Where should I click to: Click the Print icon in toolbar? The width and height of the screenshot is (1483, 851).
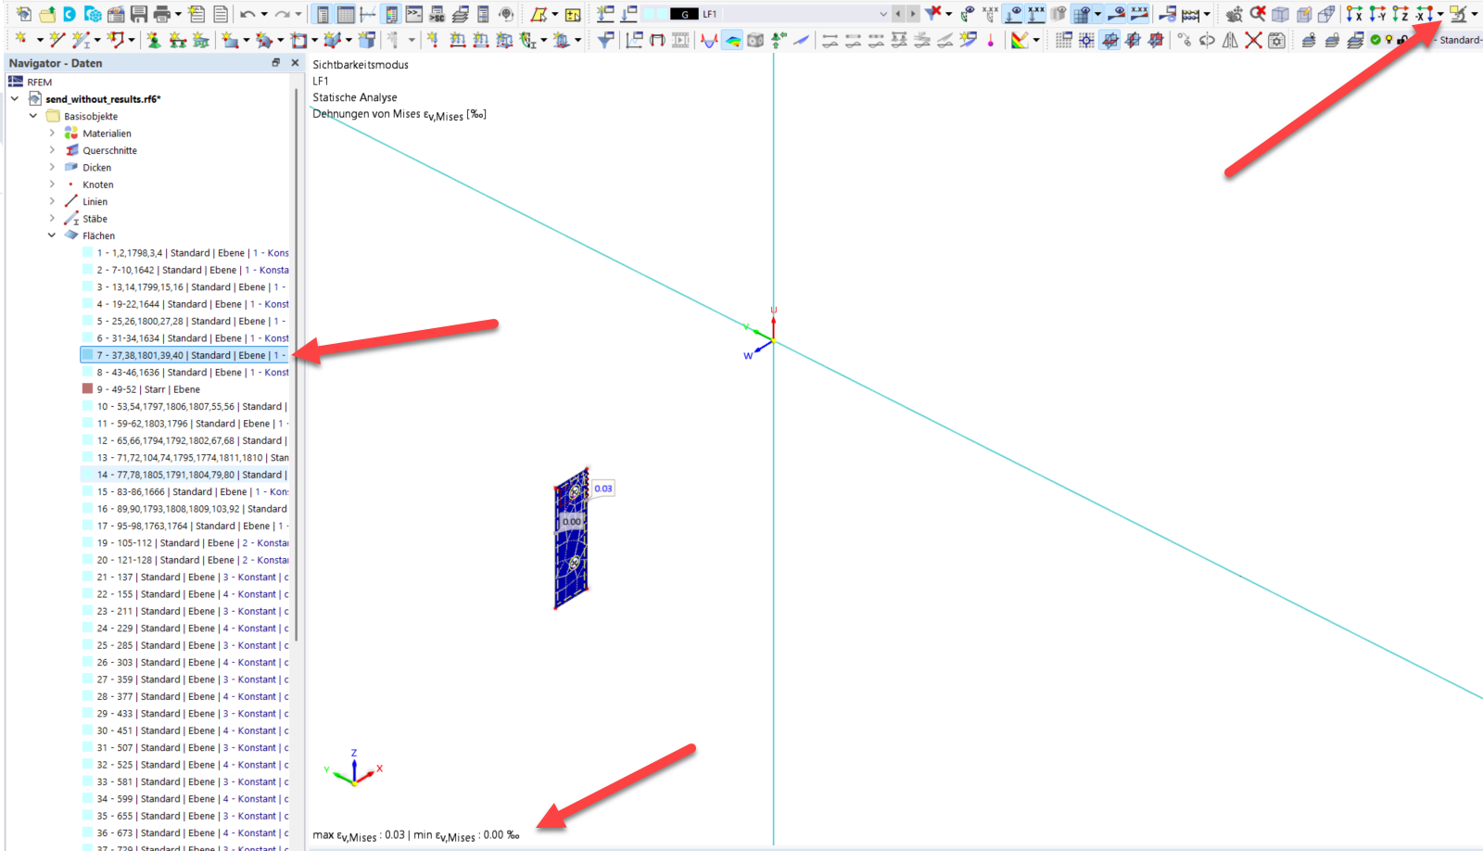click(162, 14)
